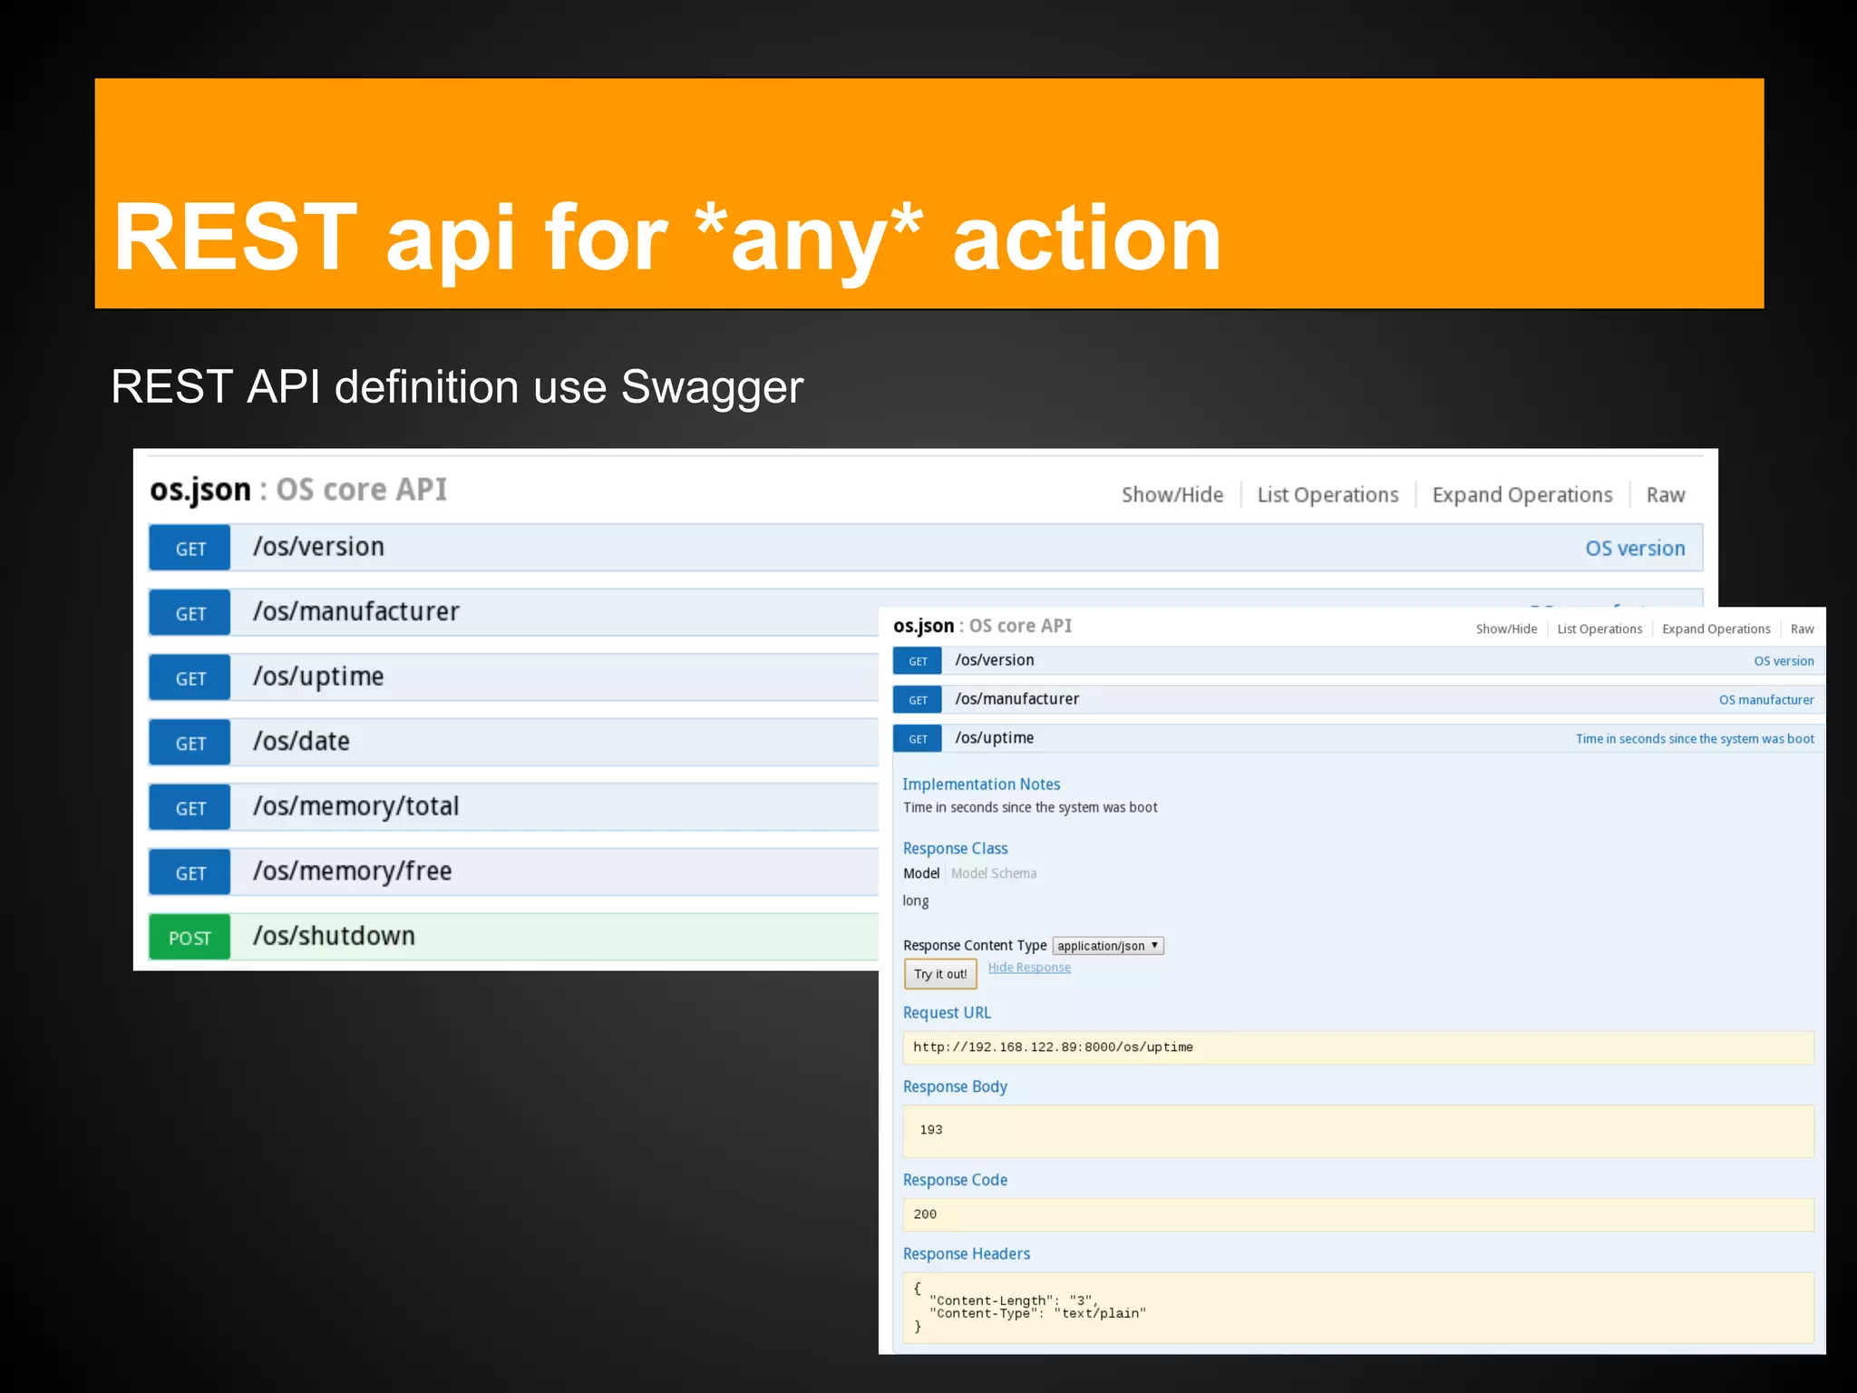The height and width of the screenshot is (1393, 1857).
Task: Click 'Time in seconds since the system was boot' summary link
Action: (1695, 739)
